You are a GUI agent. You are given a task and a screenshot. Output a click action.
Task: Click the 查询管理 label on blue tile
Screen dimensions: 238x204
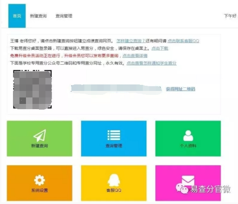[x=114, y=146]
